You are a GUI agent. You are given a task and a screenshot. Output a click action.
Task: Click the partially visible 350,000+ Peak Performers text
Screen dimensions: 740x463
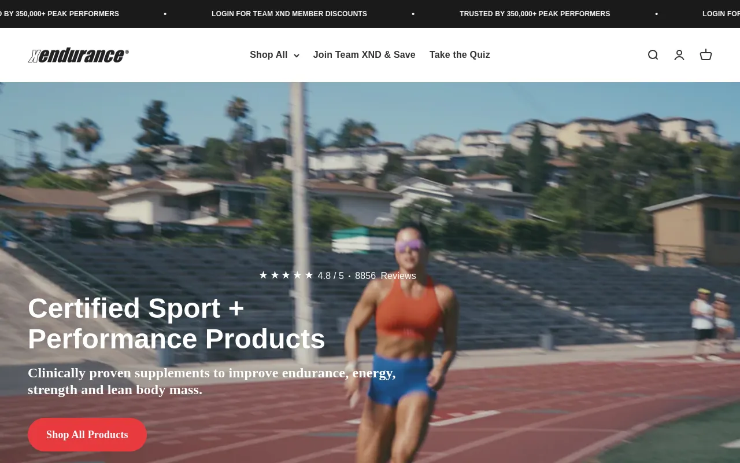tap(60, 14)
